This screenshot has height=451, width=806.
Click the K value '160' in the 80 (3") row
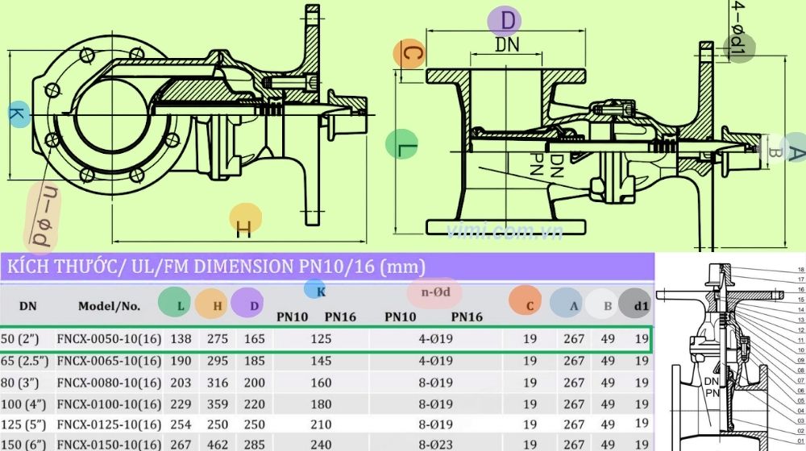point(322,383)
